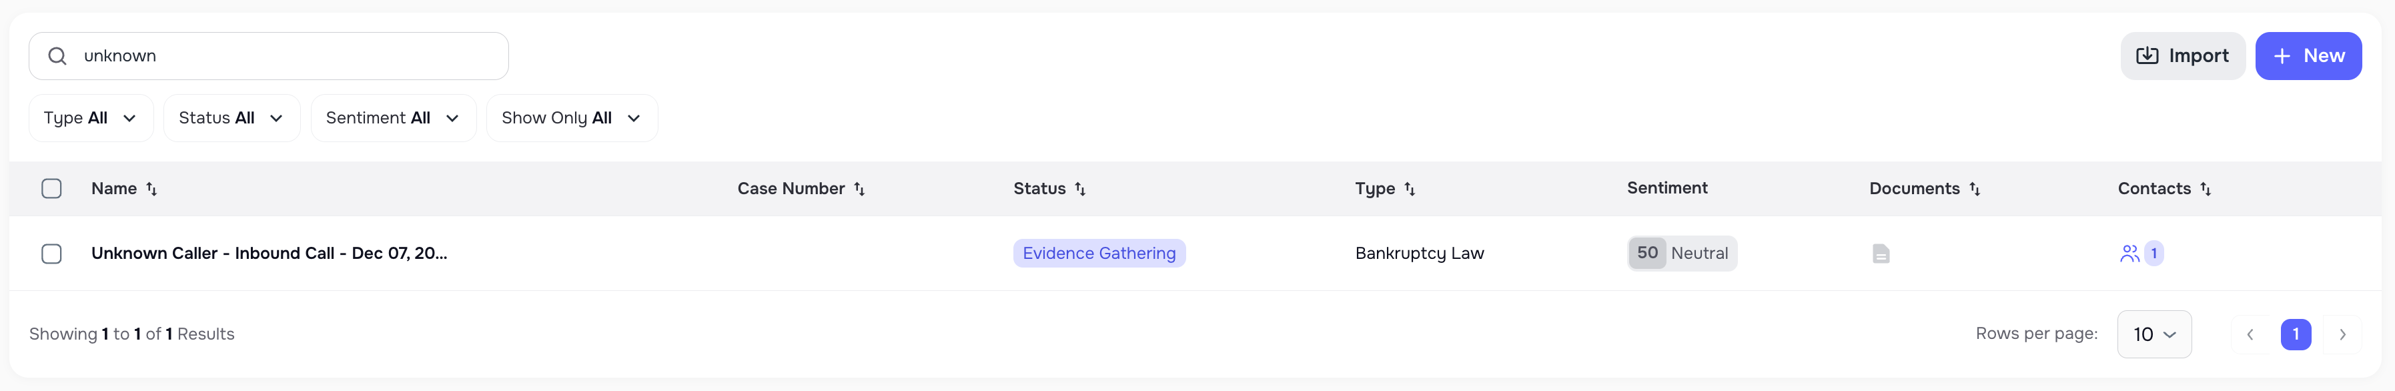This screenshot has width=2395, height=391.
Task: Click inside the search input field
Action: coord(270,55)
